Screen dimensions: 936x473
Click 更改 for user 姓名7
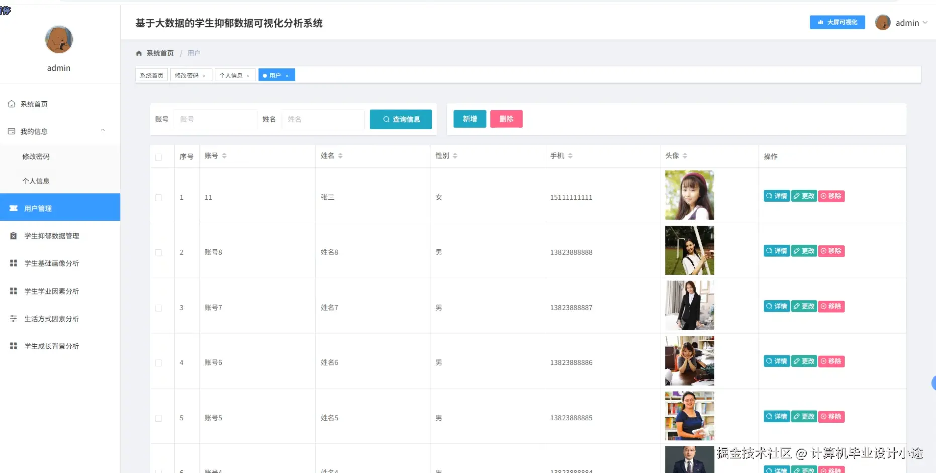click(804, 306)
